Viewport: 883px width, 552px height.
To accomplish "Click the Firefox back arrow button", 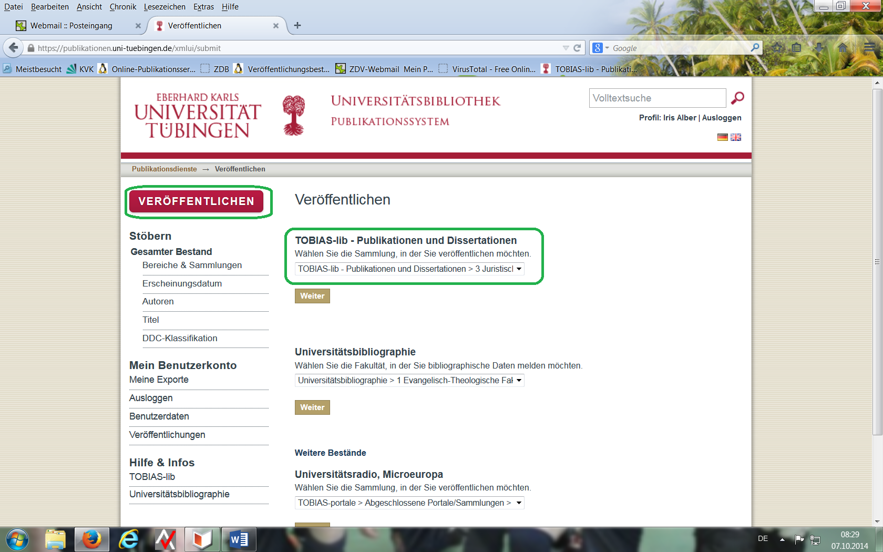I will coord(13,48).
